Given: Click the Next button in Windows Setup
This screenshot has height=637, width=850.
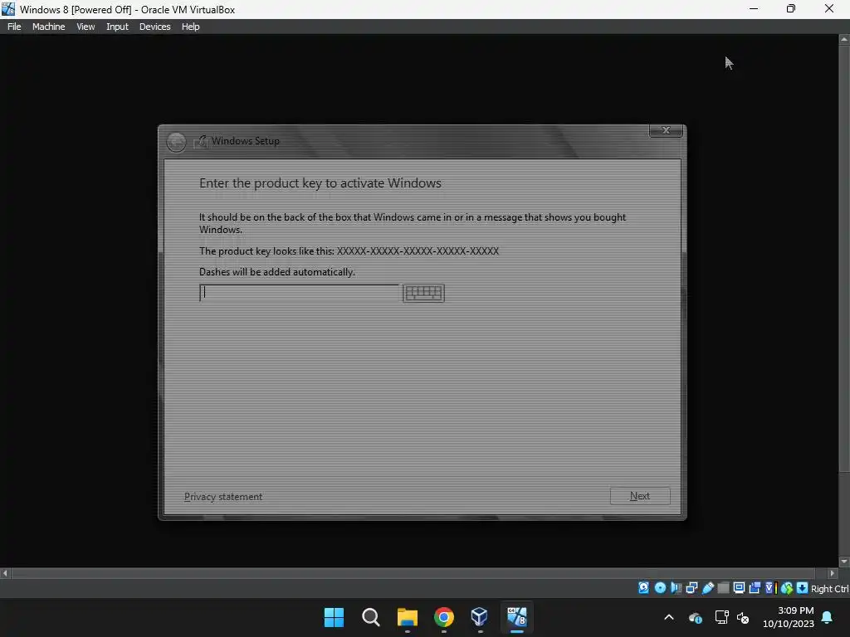Looking at the screenshot, I should pos(640,496).
